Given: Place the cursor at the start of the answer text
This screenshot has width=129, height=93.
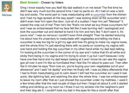Looking at the screenshot, I should tap(20, 8).
